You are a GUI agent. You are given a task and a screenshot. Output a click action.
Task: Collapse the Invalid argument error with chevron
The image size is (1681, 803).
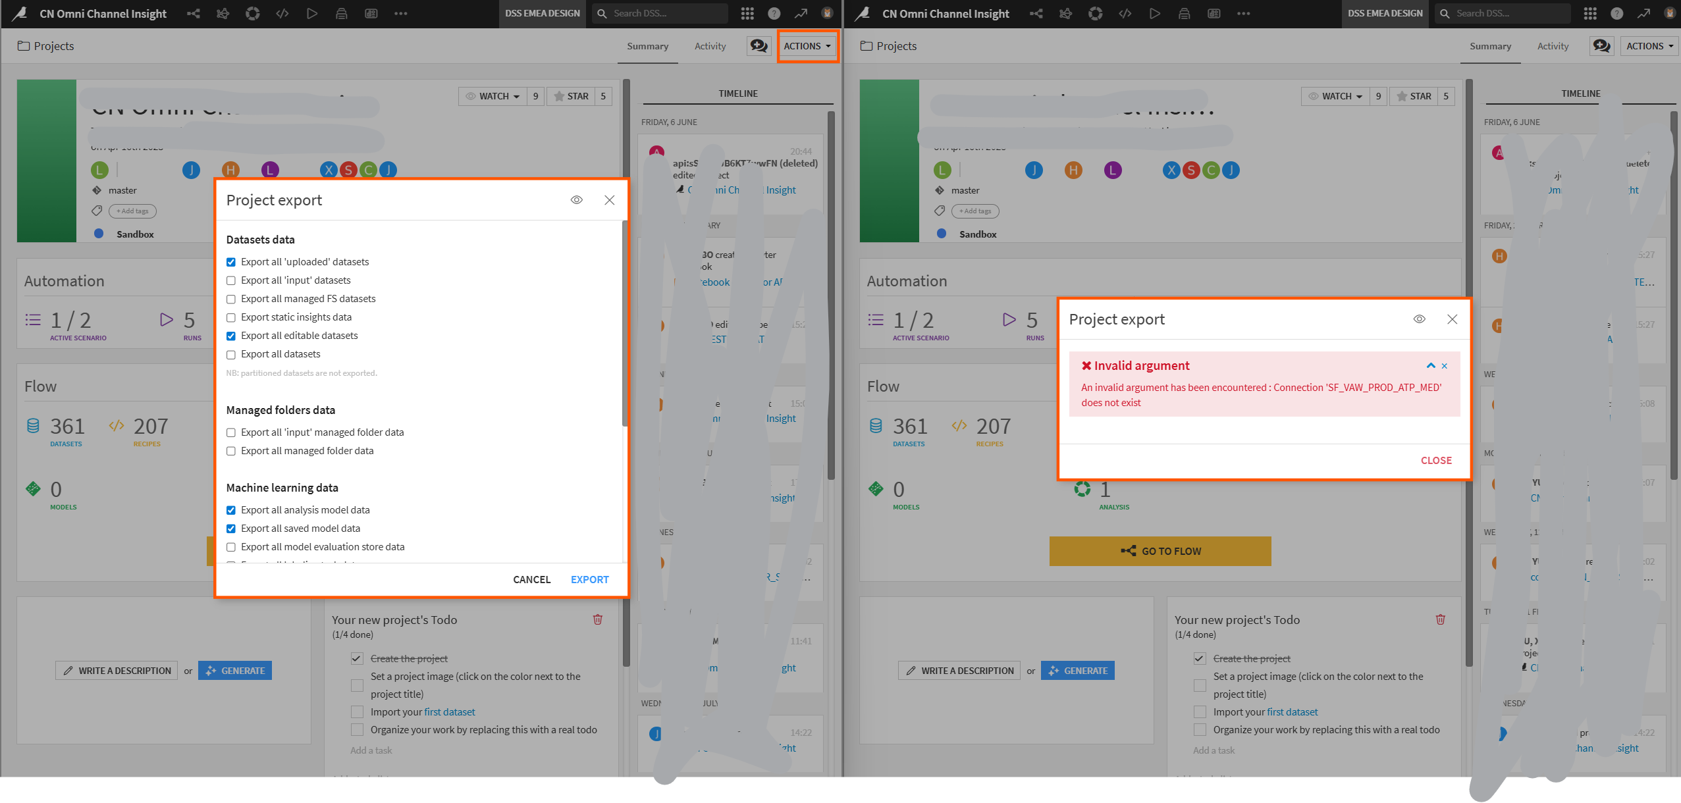click(x=1430, y=366)
